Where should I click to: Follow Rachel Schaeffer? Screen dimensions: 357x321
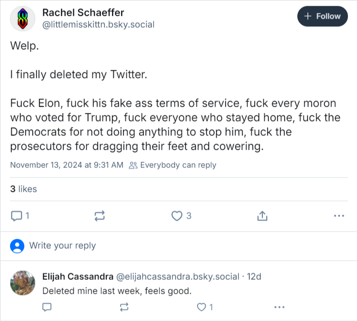(323, 16)
